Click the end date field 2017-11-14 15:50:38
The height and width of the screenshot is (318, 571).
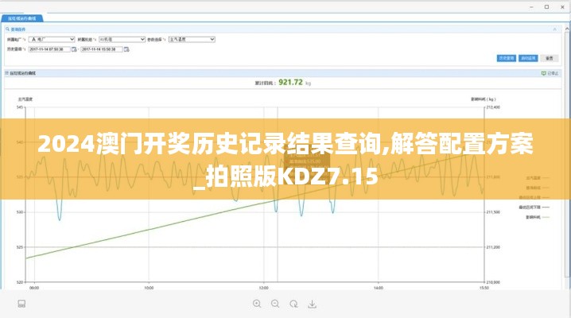pos(102,49)
